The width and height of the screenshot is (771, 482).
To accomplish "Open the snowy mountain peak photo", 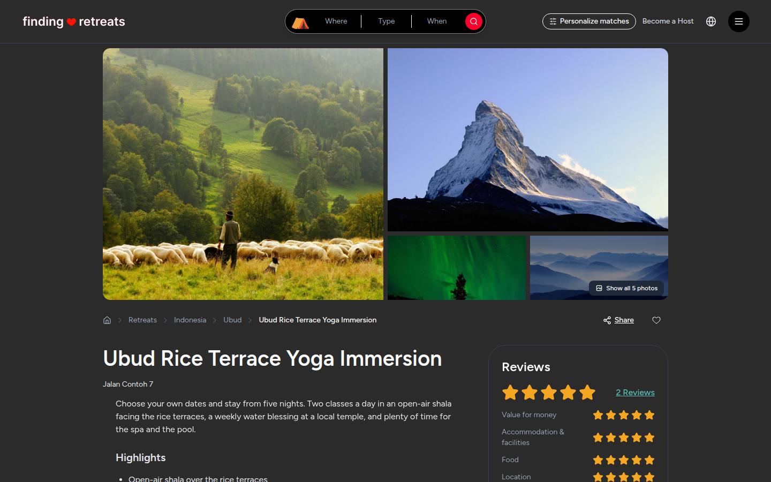I will (528, 140).
